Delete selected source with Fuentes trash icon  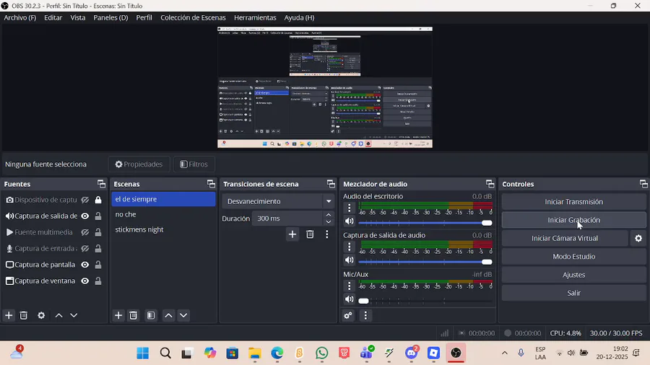(x=24, y=315)
